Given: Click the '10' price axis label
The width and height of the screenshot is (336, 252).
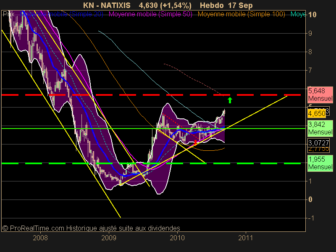Looking at the screenshot, I should click(x=312, y=15).
